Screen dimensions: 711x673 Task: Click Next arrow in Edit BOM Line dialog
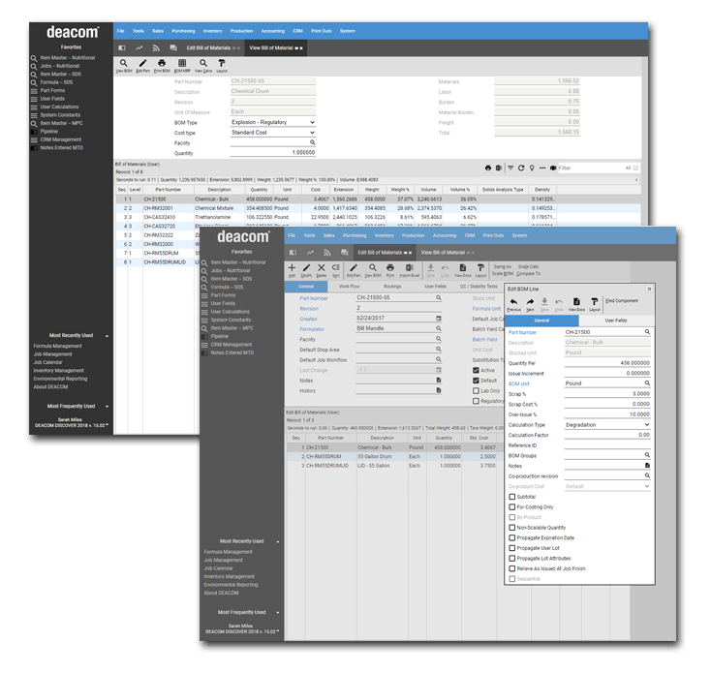click(x=530, y=303)
